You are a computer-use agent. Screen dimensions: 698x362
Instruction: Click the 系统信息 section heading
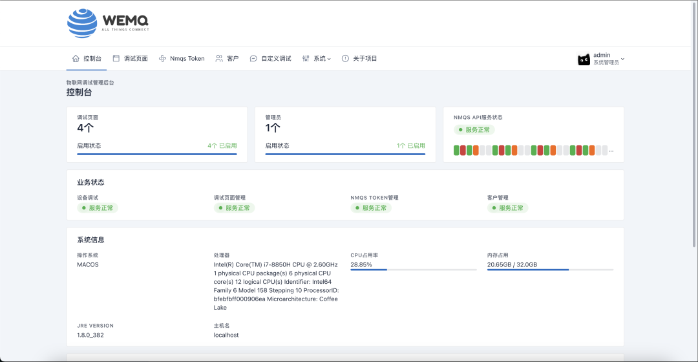(91, 240)
